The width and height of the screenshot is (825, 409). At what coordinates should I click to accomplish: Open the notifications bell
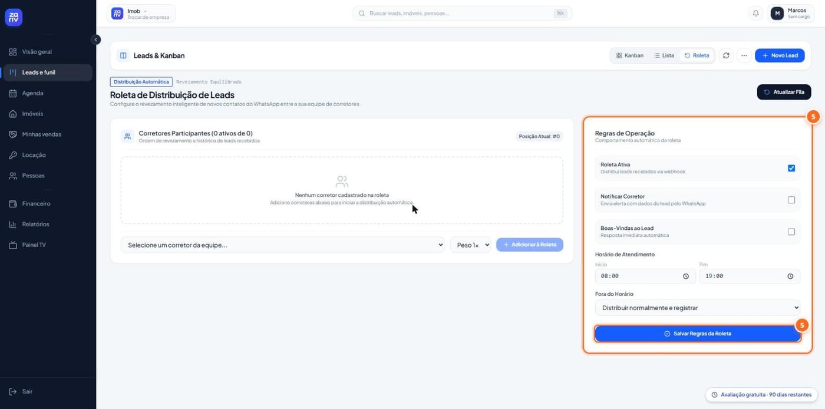(x=755, y=13)
